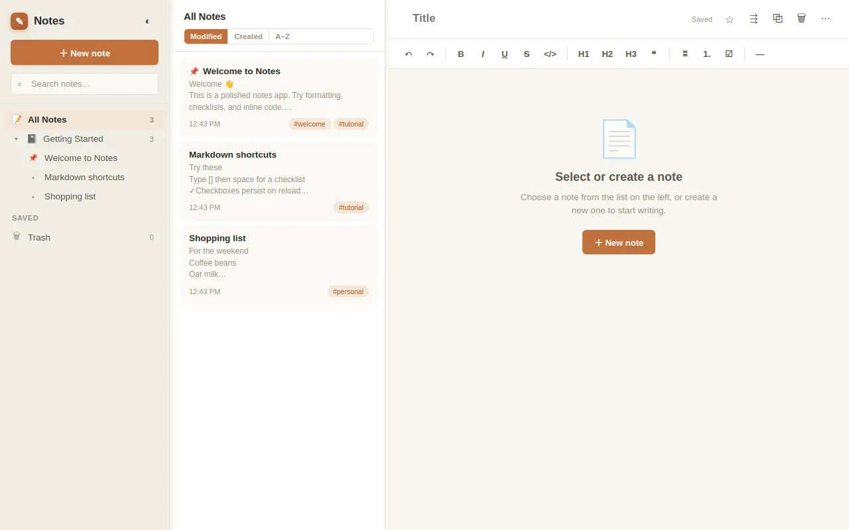Click the three-arrows icon beside the star

coord(753,19)
